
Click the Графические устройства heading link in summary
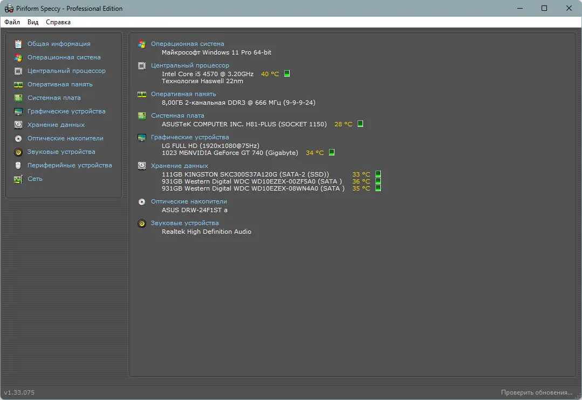190,138
